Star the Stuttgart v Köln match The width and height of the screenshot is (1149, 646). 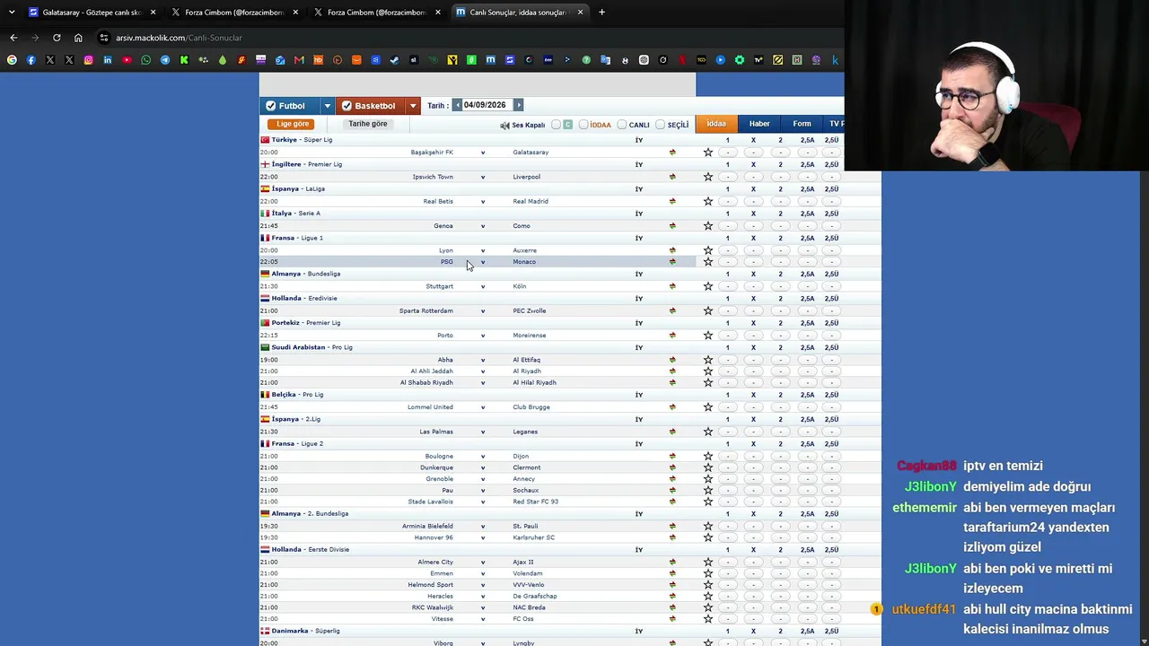coord(707,286)
